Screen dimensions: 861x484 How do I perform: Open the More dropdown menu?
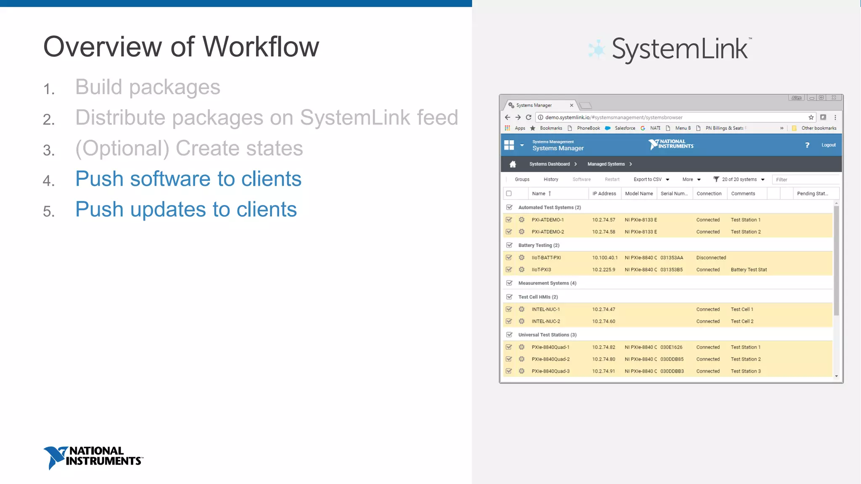pos(692,179)
